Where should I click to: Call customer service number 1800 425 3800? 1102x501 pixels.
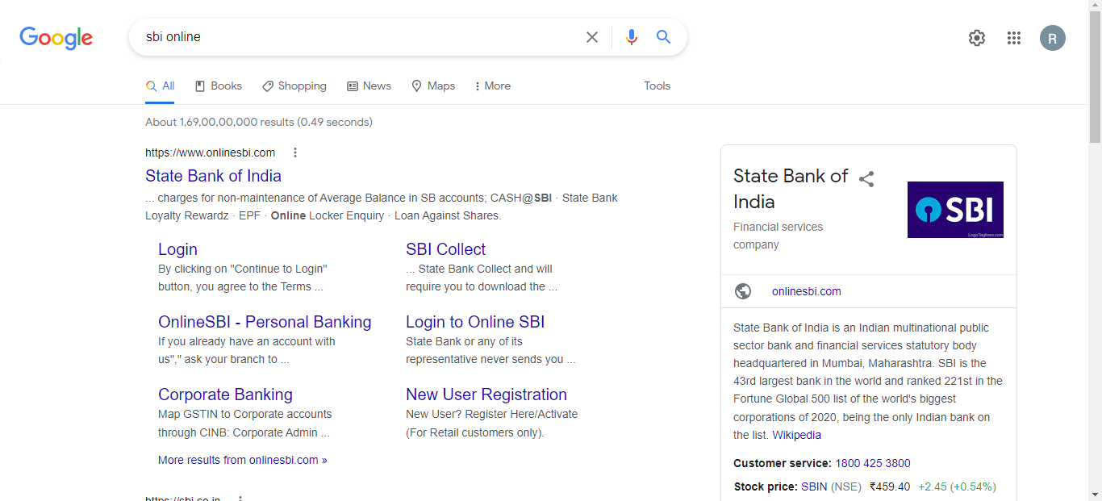click(873, 463)
